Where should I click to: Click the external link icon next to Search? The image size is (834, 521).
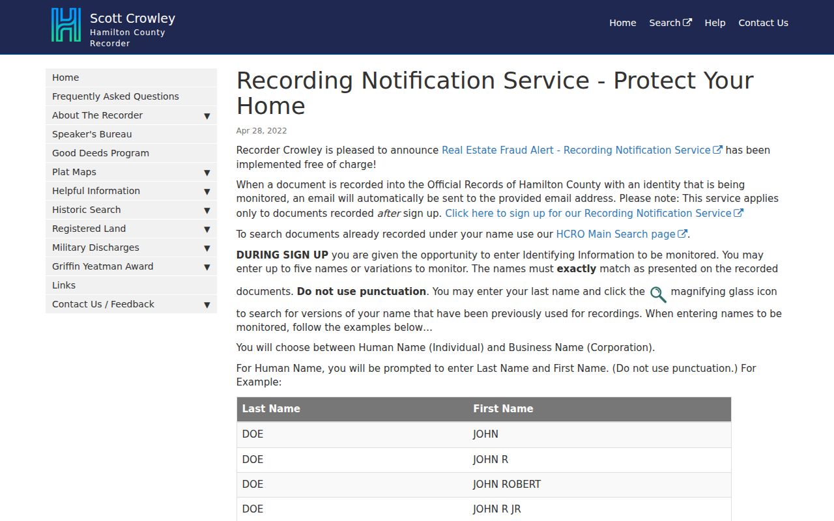(687, 23)
